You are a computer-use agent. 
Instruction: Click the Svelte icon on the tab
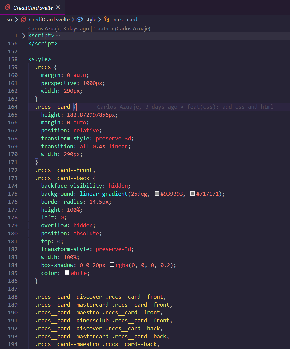pos(8,7)
